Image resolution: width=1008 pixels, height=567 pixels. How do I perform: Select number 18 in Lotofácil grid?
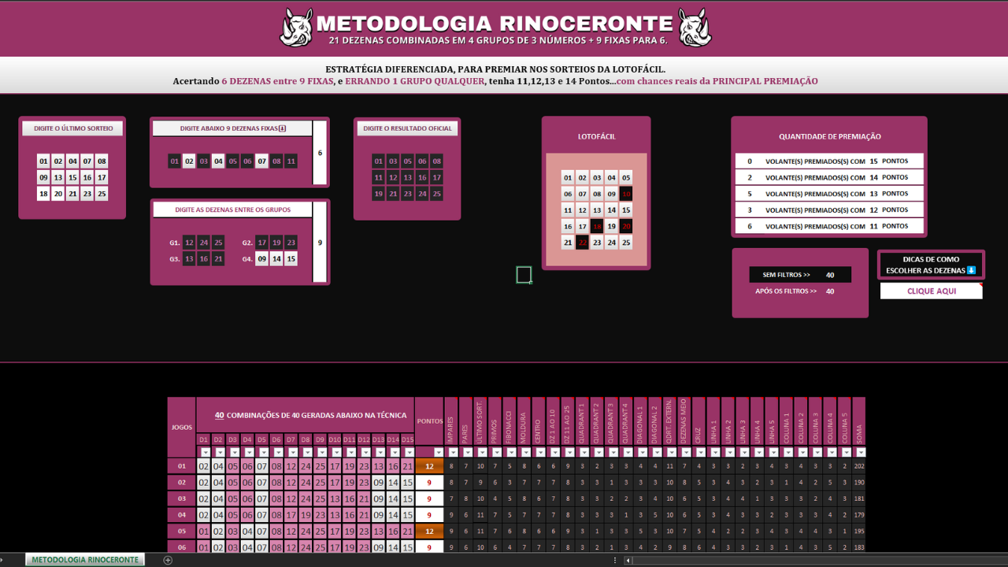[597, 226]
